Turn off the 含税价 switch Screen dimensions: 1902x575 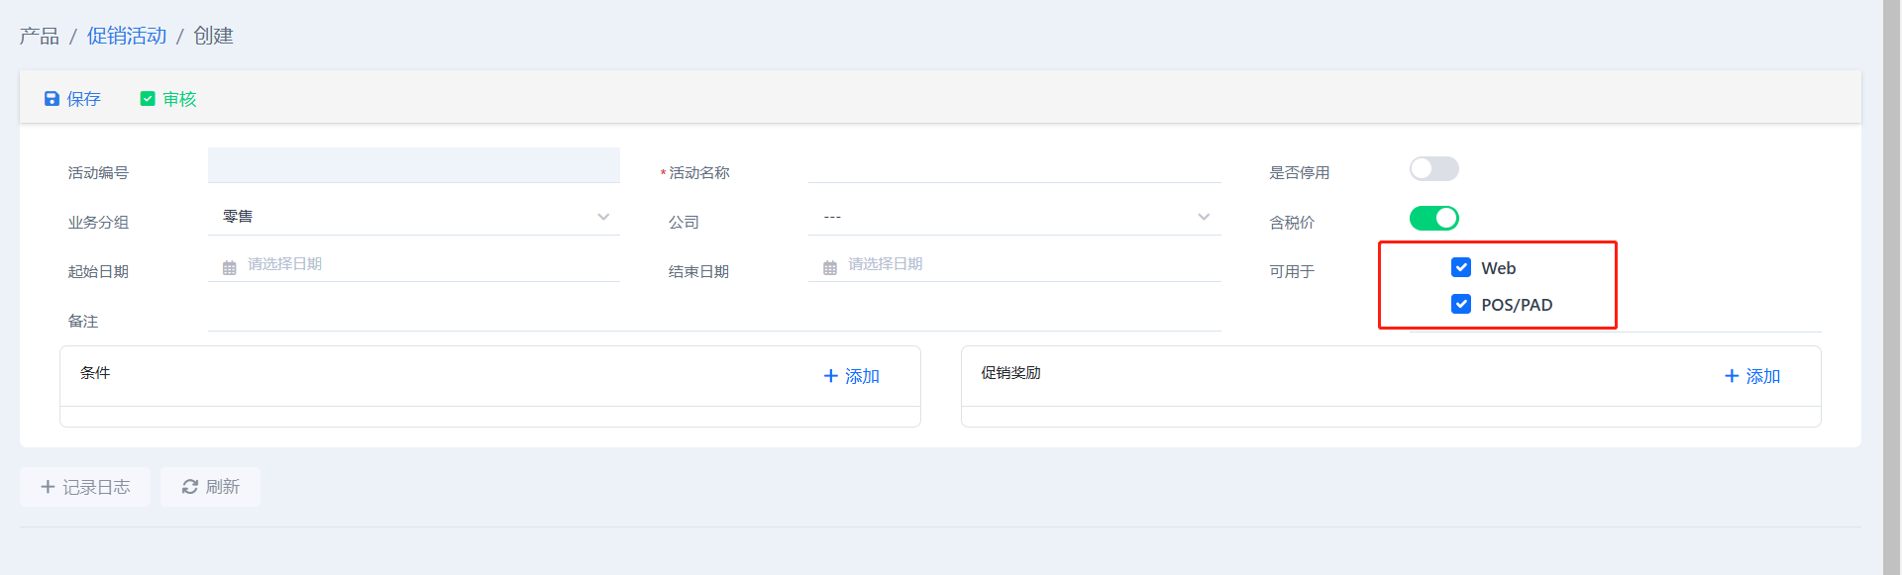[1434, 218]
